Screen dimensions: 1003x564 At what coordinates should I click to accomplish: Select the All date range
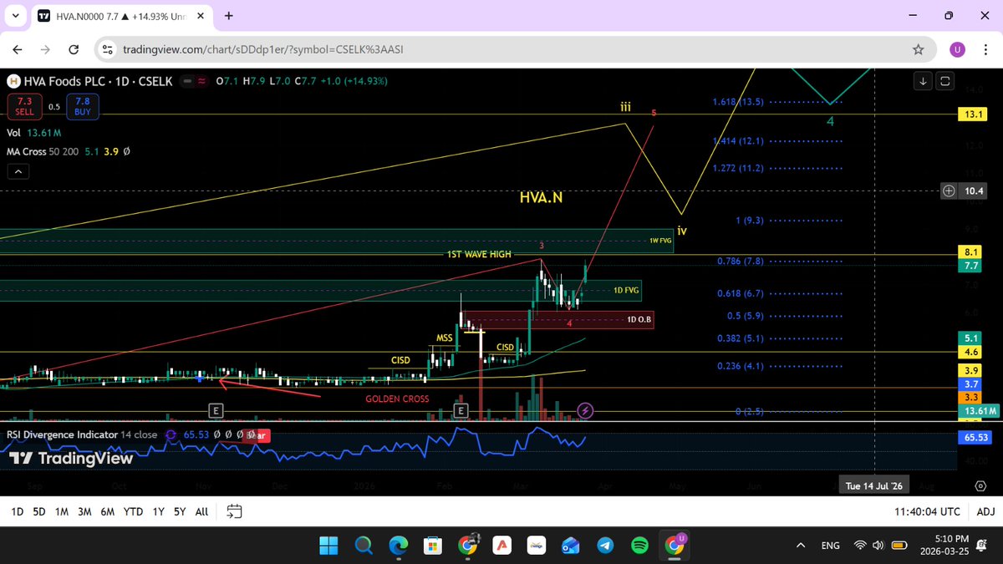click(x=201, y=511)
